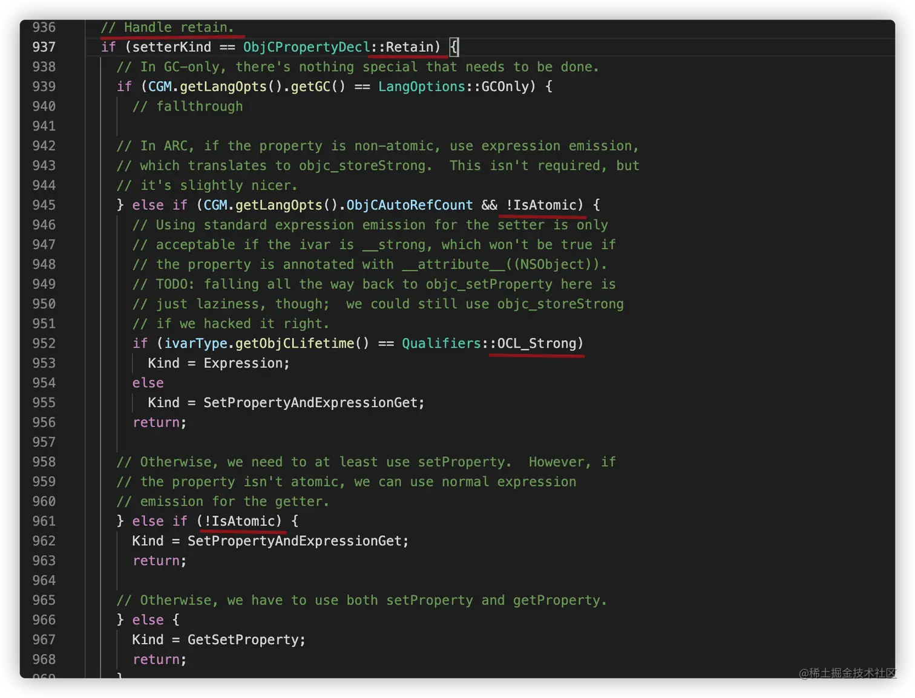Click the 'else' keyword on line 954
The image size is (915, 698).
[148, 383]
